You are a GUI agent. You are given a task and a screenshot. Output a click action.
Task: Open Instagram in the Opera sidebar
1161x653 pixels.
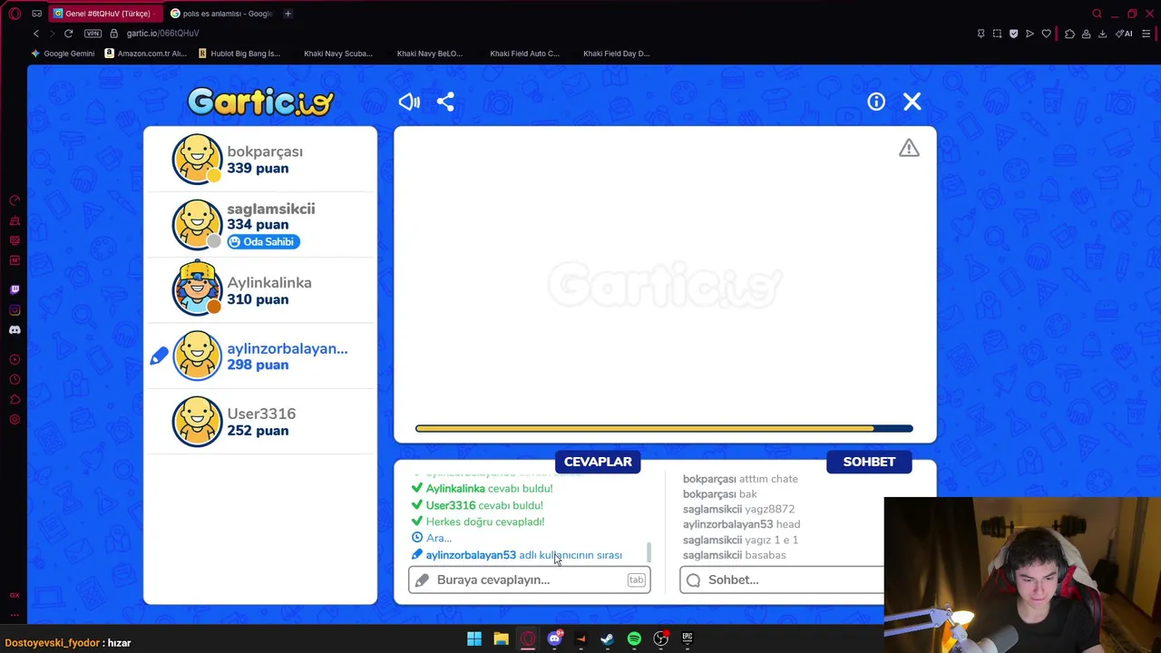coord(15,310)
